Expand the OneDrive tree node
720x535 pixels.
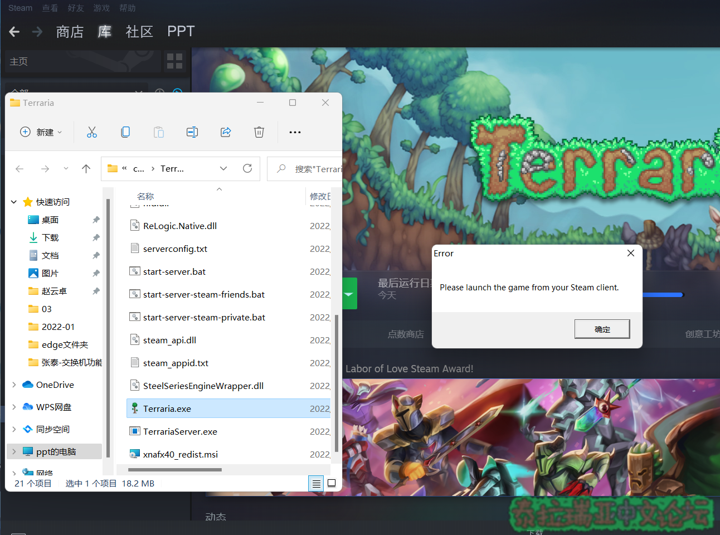14,385
